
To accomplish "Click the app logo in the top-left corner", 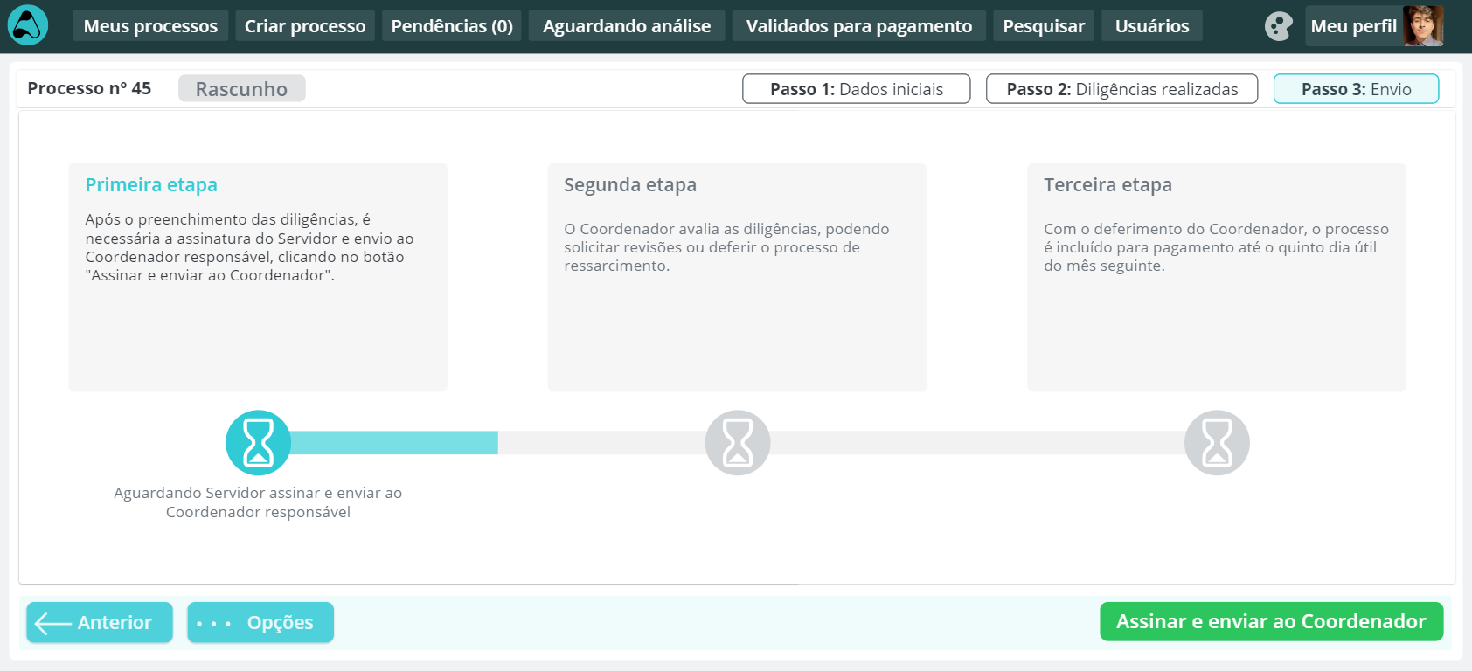I will click(28, 25).
